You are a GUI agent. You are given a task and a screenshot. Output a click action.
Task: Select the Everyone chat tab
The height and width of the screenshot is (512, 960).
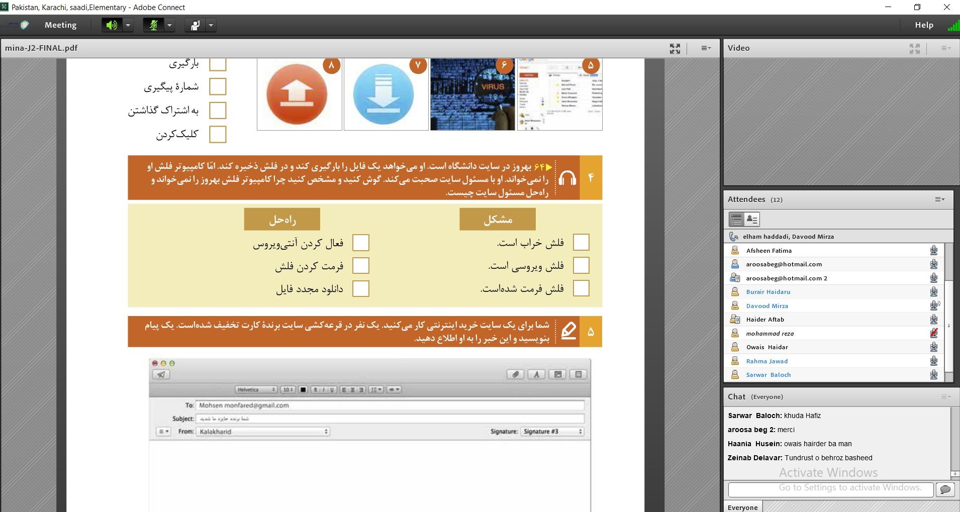click(742, 507)
